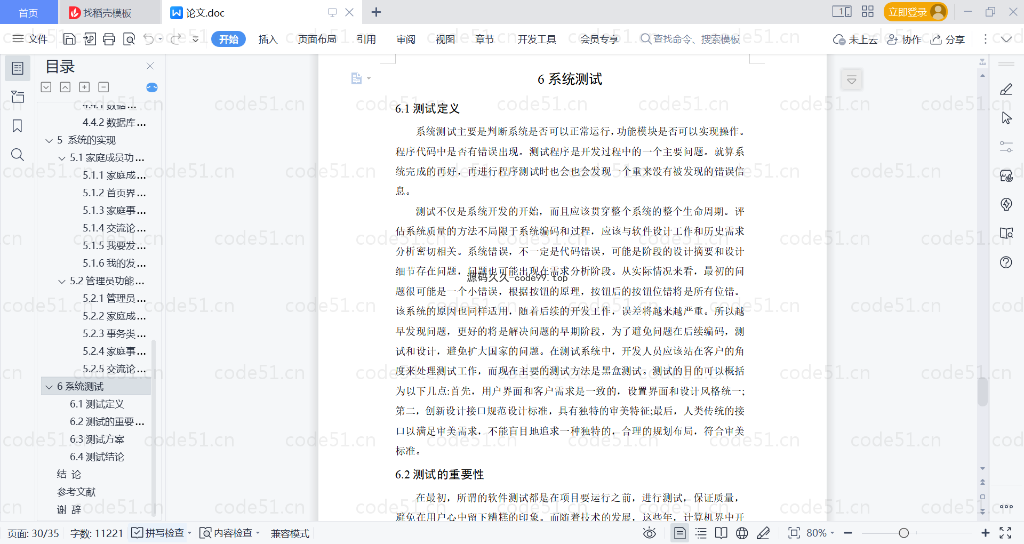Collapse the 5.2 管理员功能 node

(x=62, y=281)
